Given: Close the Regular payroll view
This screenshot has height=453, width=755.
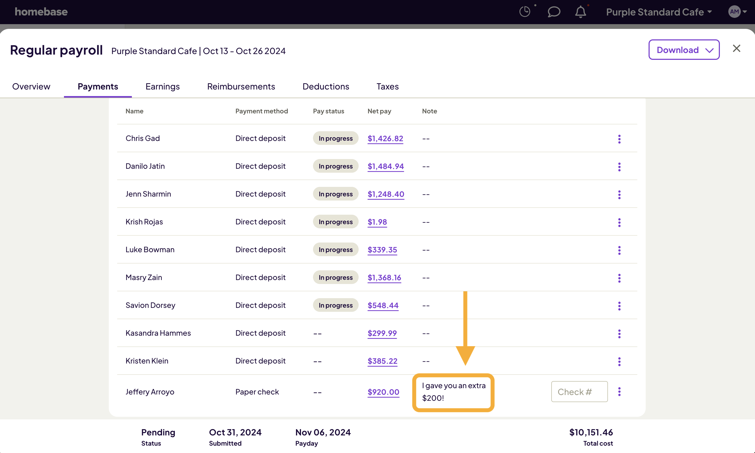Looking at the screenshot, I should [737, 48].
